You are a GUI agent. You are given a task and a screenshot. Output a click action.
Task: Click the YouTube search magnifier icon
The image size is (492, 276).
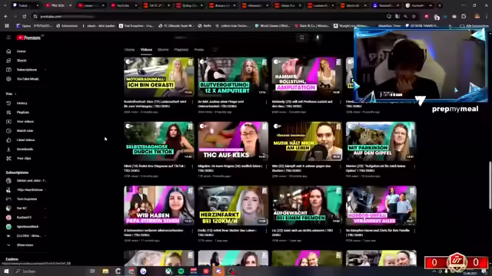pos(302,38)
